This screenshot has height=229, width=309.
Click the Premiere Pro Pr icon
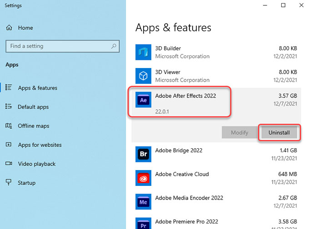click(x=143, y=223)
